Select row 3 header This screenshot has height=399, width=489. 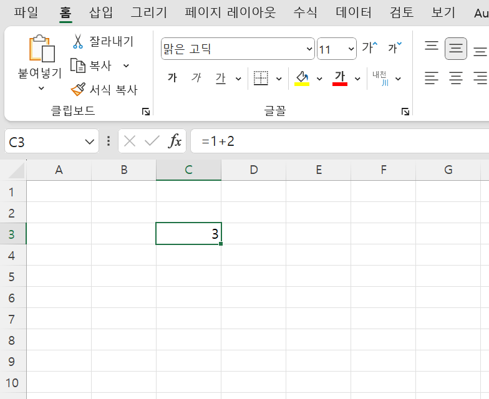[13, 234]
